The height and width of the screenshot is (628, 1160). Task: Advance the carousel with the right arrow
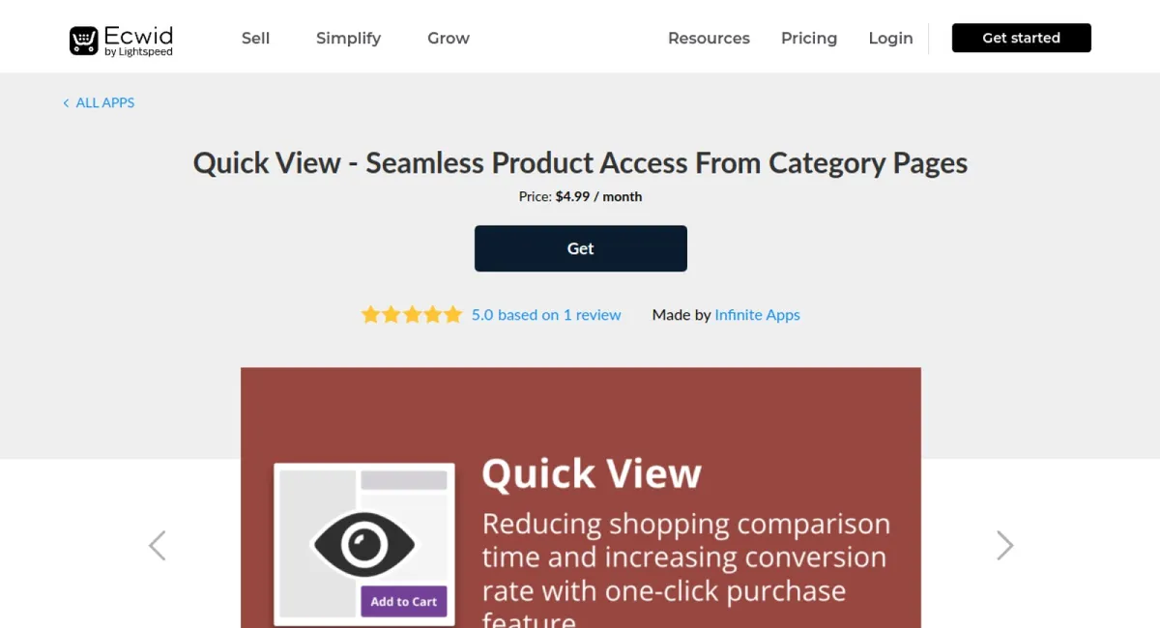[x=1004, y=545]
